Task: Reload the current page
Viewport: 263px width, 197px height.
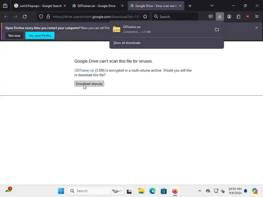Action: pyautogui.click(x=25, y=17)
